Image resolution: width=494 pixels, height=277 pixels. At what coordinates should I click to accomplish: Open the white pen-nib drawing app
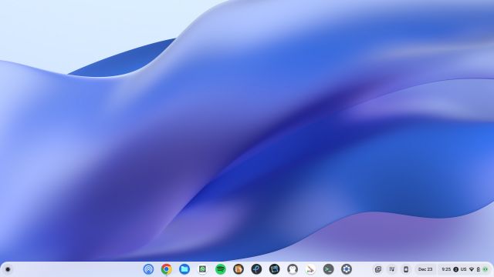pos(310,269)
